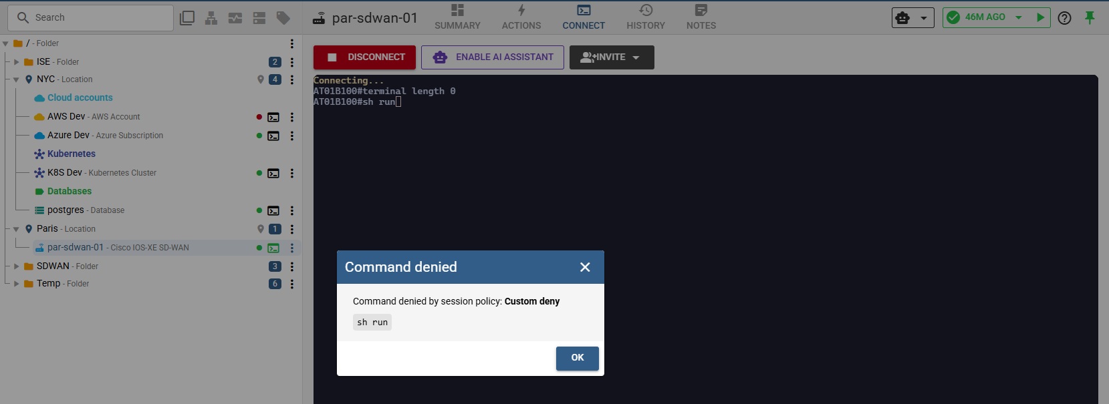Open the INVITE dropdown button
The height and width of the screenshot is (404, 1109).
coord(612,57)
